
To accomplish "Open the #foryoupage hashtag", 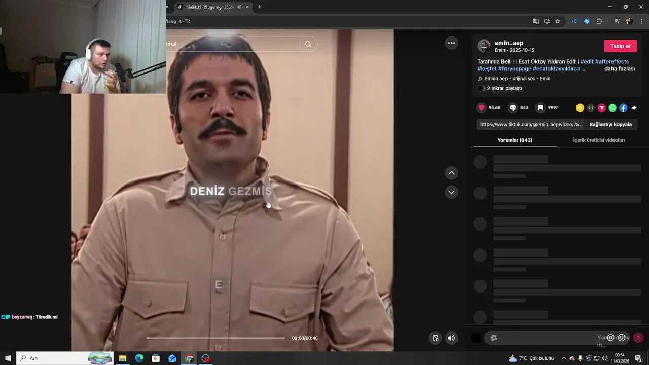I will point(515,69).
